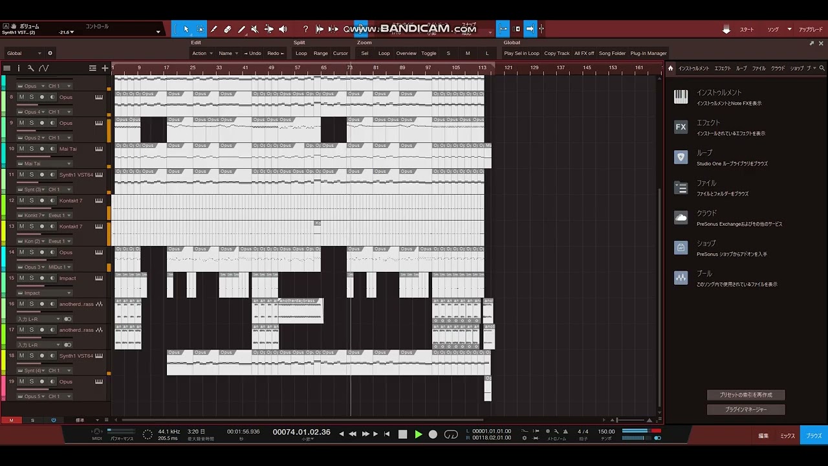Click the Undo button
The image size is (828, 466).
252,53
